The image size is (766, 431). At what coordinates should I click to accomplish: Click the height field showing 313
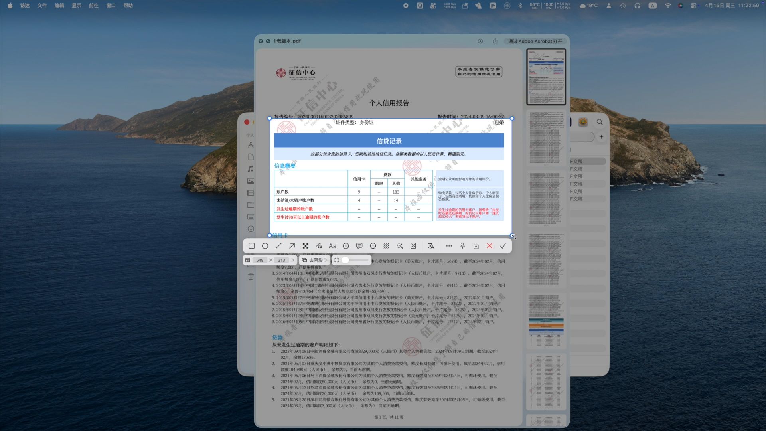(282, 260)
